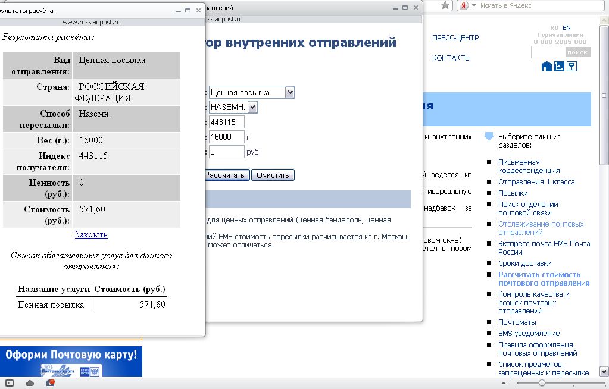This screenshot has width=609, height=389.
Task: Click the Закрыть link in results window
Action: [x=91, y=234]
